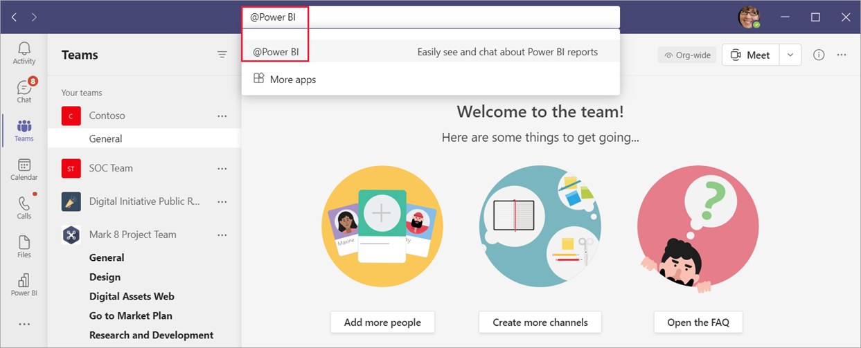Maximize the Teams window
The height and width of the screenshot is (348, 861).
(x=815, y=17)
